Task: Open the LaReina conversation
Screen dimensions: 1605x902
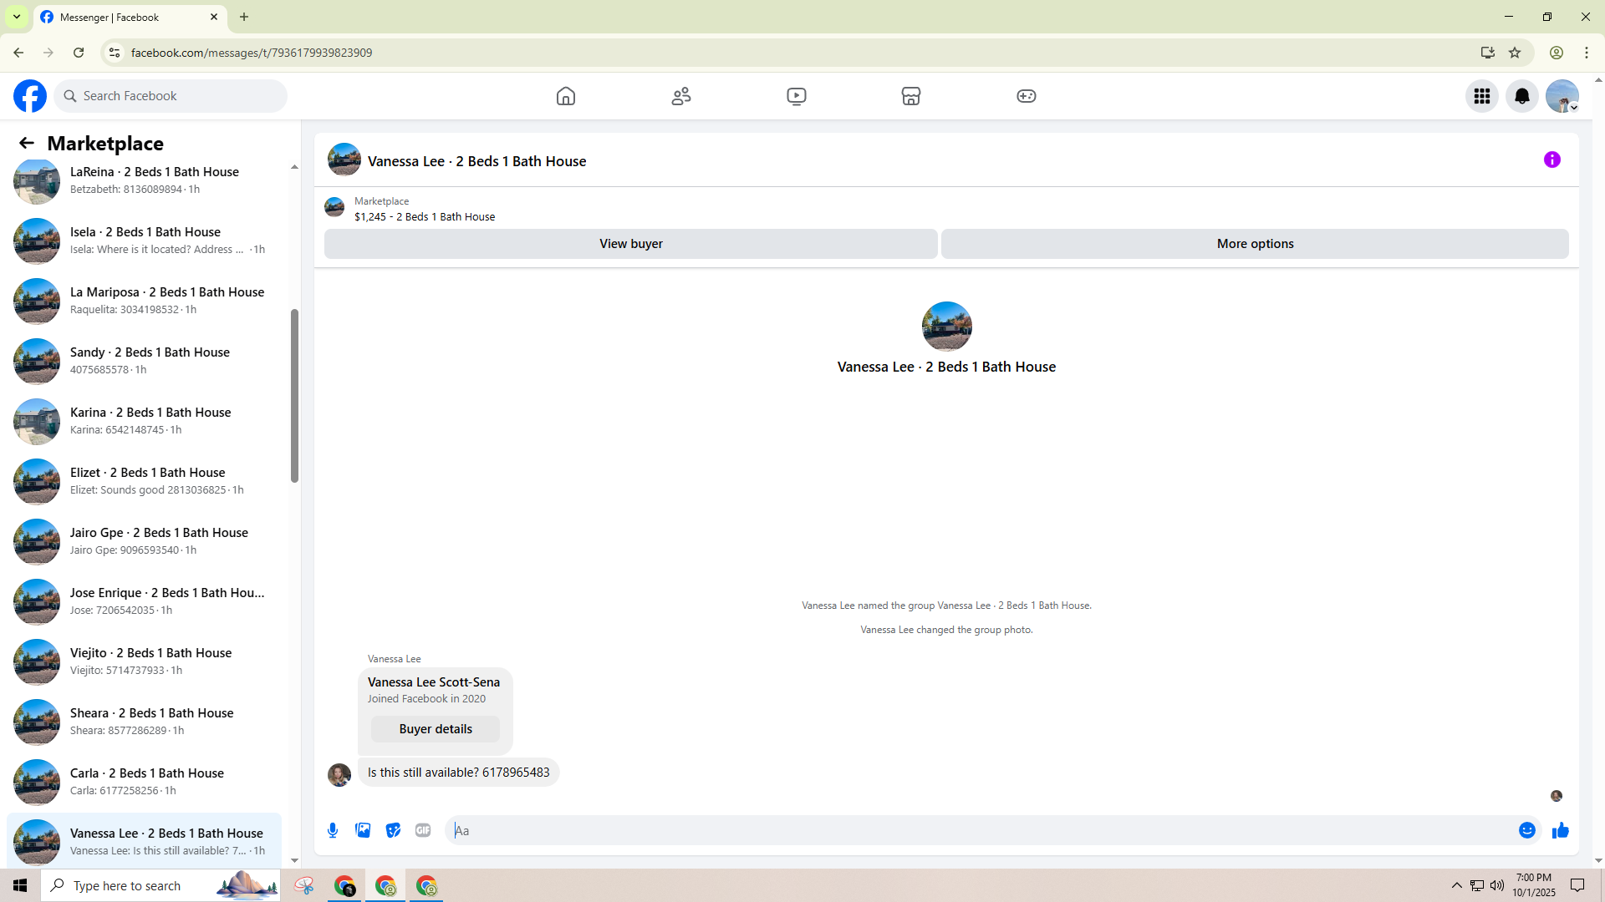Action: pos(144,180)
